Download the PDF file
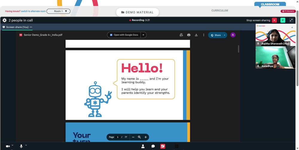299x150 pixels. [196, 35]
